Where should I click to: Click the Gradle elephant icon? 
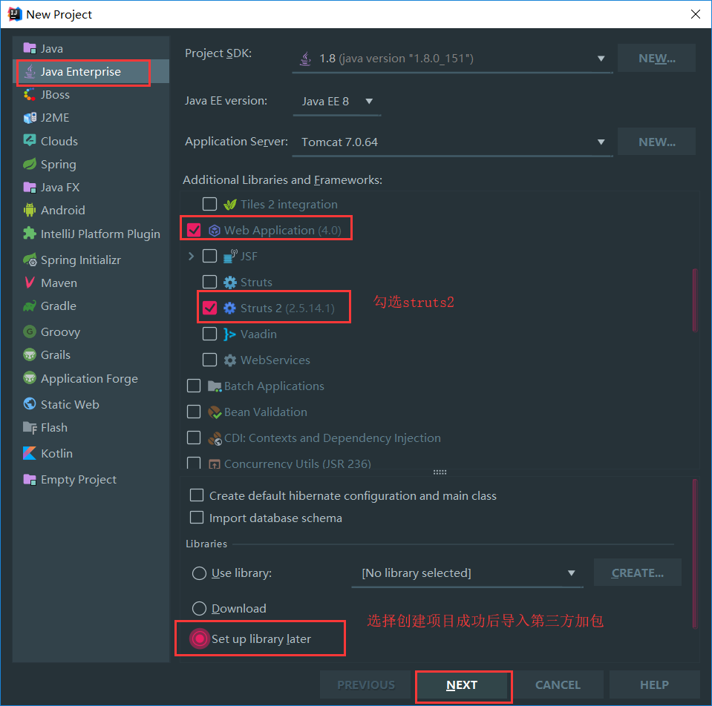pyautogui.click(x=30, y=306)
